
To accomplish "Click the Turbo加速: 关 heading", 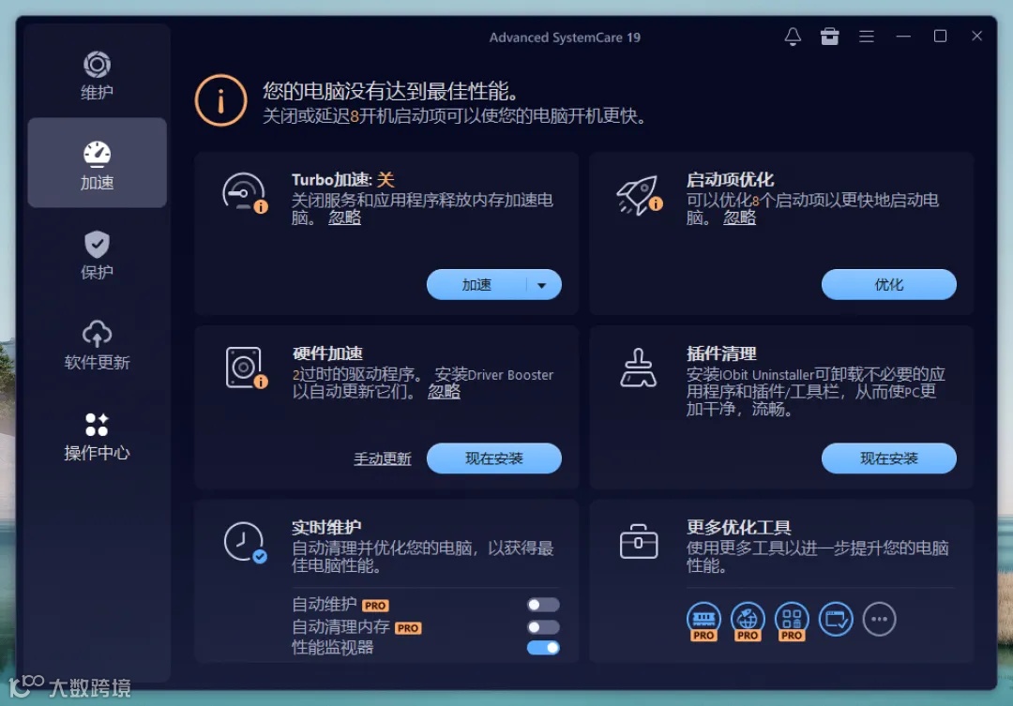I will [x=343, y=180].
